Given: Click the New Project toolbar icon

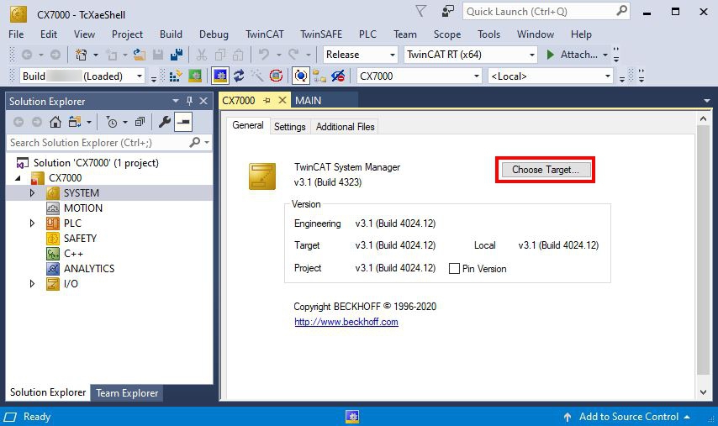Looking at the screenshot, I should click(81, 55).
